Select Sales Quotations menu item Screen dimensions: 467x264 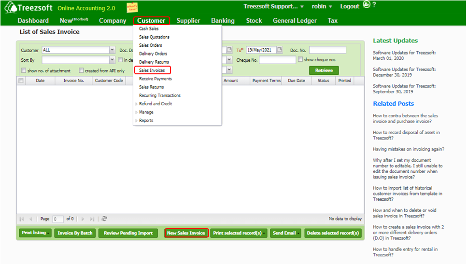[x=154, y=37]
